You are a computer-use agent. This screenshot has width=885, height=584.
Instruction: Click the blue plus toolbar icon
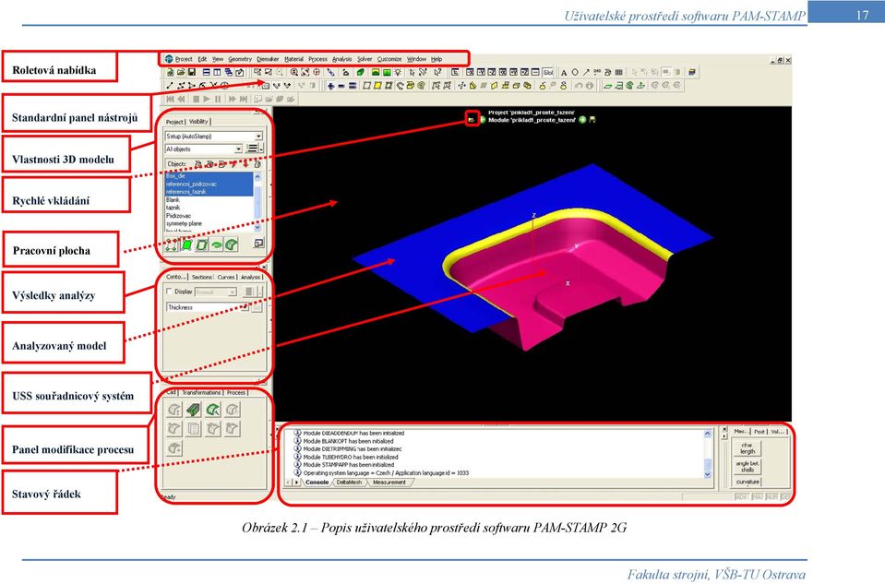(330, 86)
